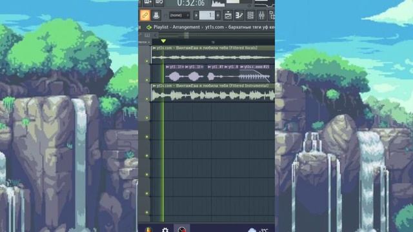
Task: Open the weather widget showing -3°C
Action: [x=258, y=230]
